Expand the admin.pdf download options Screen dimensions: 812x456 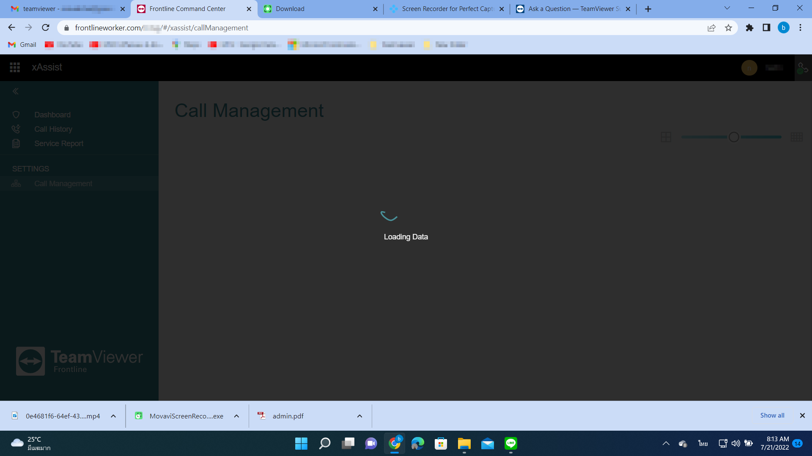coord(359,416)
